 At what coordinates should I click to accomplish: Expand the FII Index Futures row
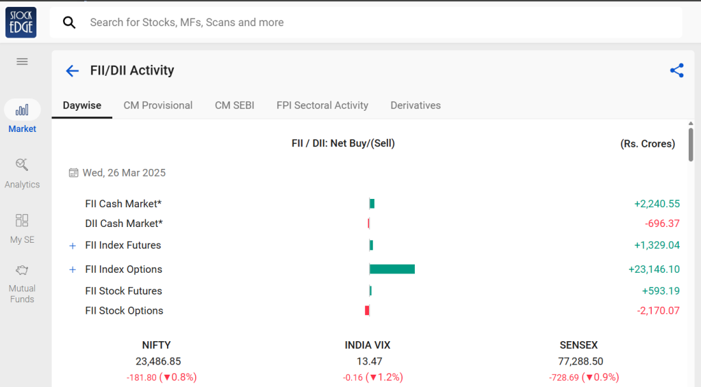coord(73,246)
